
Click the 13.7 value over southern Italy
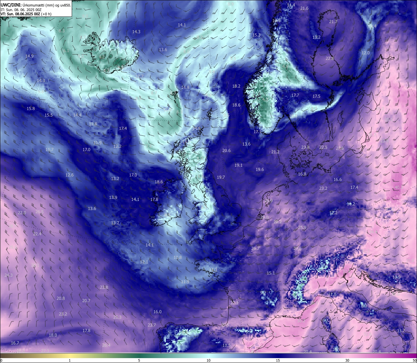[x=401, y=330]
